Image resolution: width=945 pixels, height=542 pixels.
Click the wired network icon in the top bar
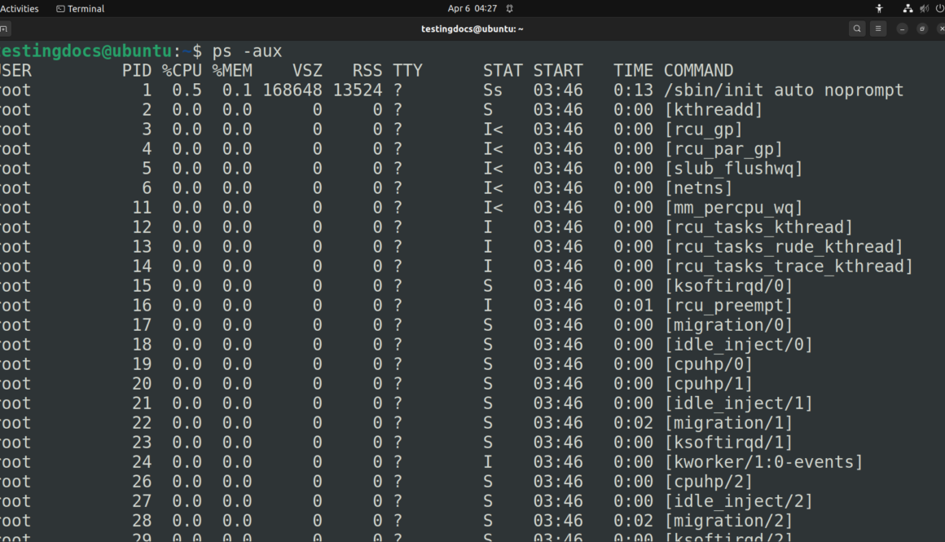click(907, 8)
